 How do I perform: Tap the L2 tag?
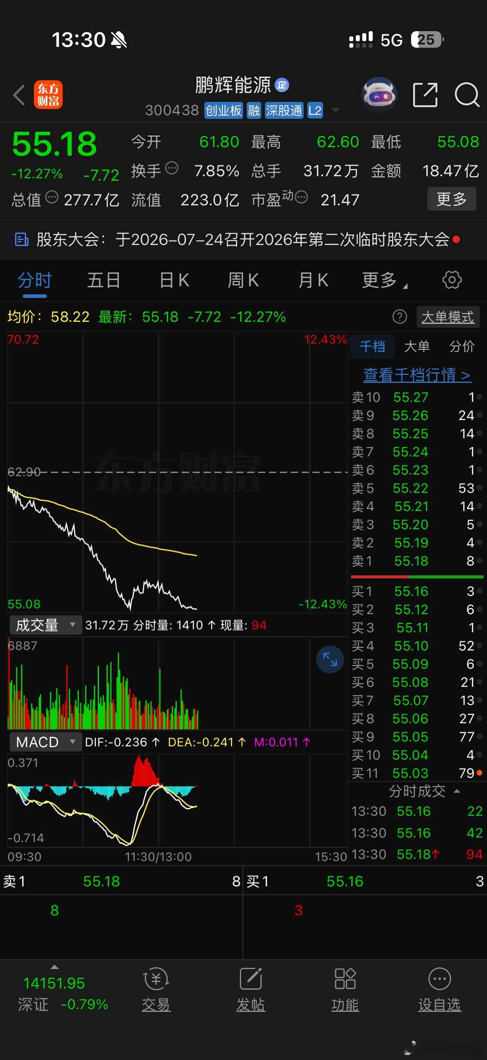(315, 110)
